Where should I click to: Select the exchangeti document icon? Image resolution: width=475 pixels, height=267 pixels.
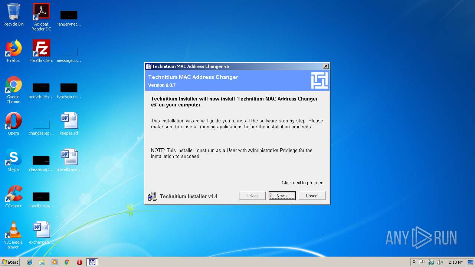pos(41,233)
